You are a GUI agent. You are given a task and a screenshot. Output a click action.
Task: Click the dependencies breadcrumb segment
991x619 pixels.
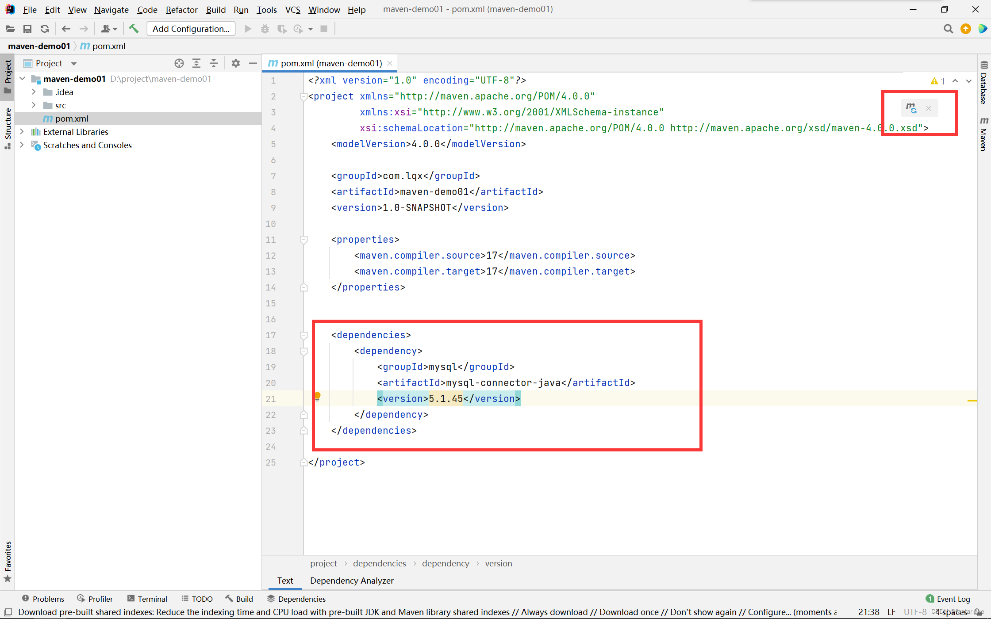pyautogui.click(x=379, y=563)
